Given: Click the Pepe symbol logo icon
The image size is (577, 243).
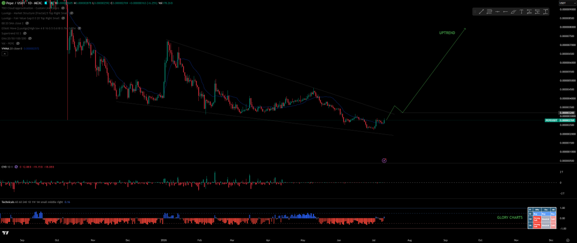Looking at the screenshot, I should tap(3, 3).
